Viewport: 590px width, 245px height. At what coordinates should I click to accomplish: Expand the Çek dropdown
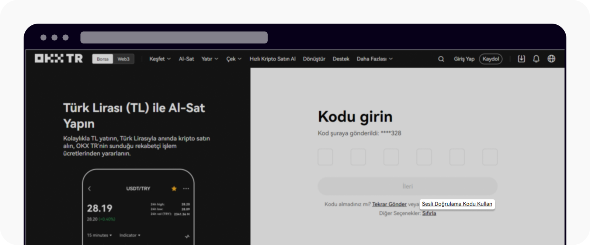234,59
